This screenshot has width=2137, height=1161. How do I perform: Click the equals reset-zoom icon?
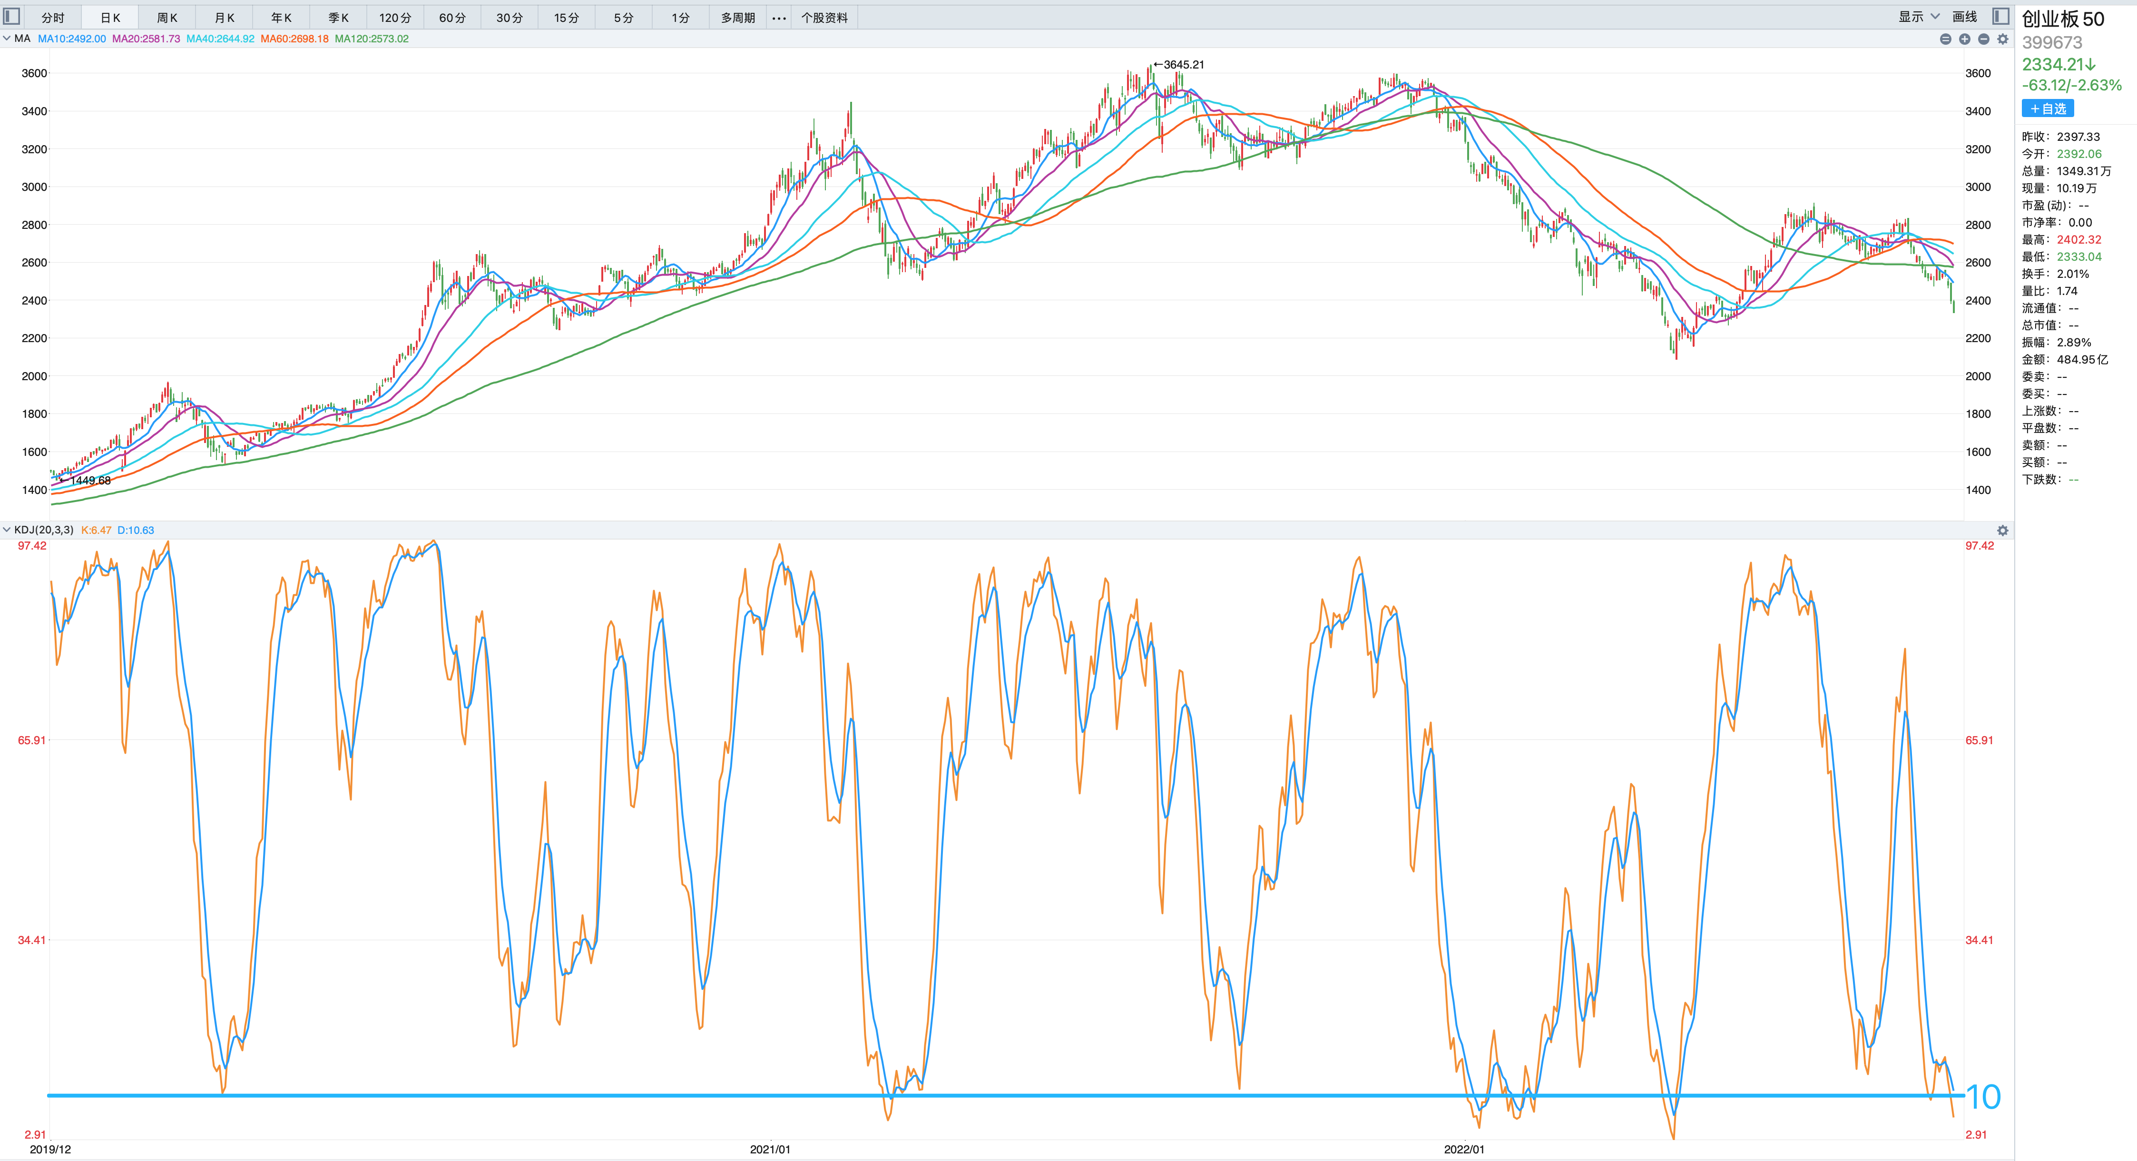tap(1945, 39)
